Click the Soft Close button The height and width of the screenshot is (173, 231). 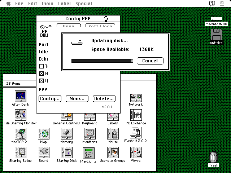pos(100,25)
